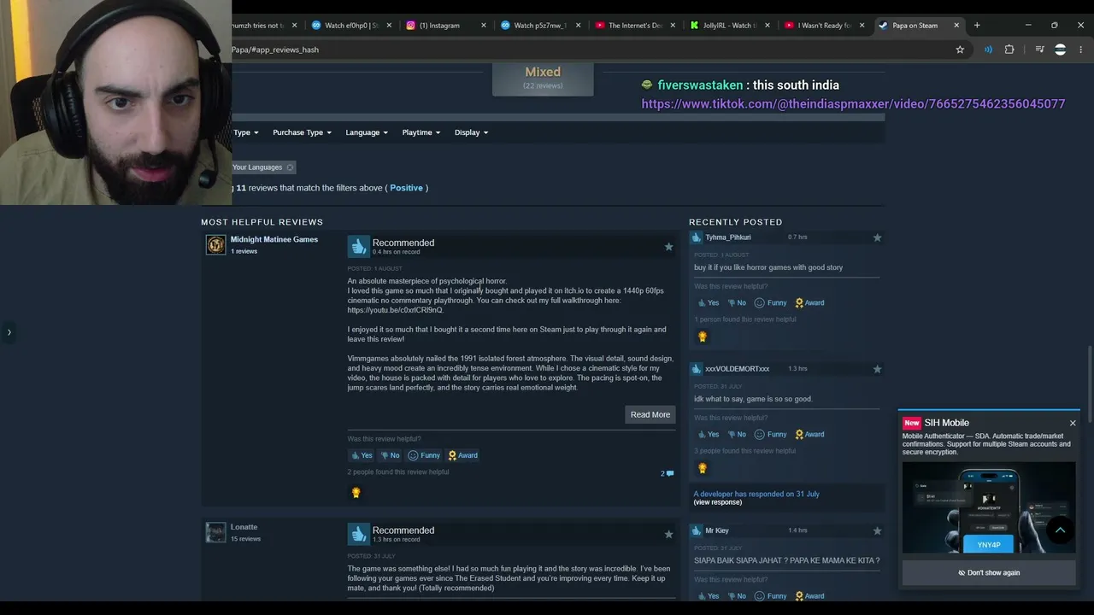The width and height of the screenshot is (1094, 615).
Task: Open the Midnight Matinee Games avatar
Action: [215, 245]
